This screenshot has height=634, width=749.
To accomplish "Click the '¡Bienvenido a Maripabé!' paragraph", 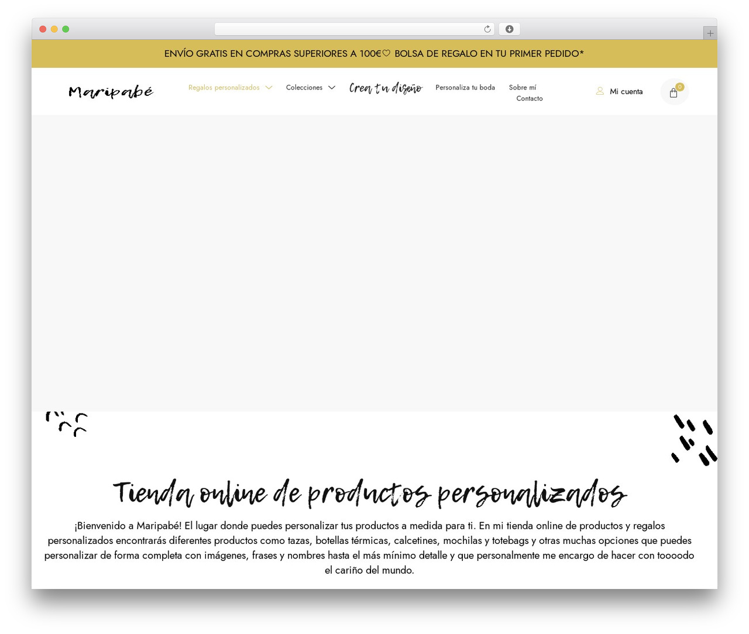I will [x=369, y=548].
